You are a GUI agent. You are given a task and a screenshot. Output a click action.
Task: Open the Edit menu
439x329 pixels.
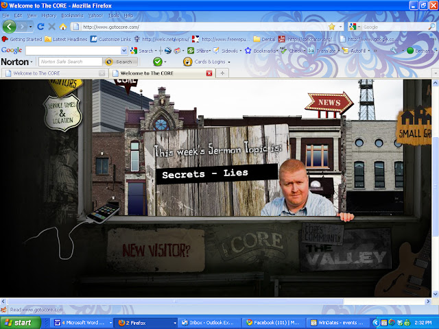point(18,15)
